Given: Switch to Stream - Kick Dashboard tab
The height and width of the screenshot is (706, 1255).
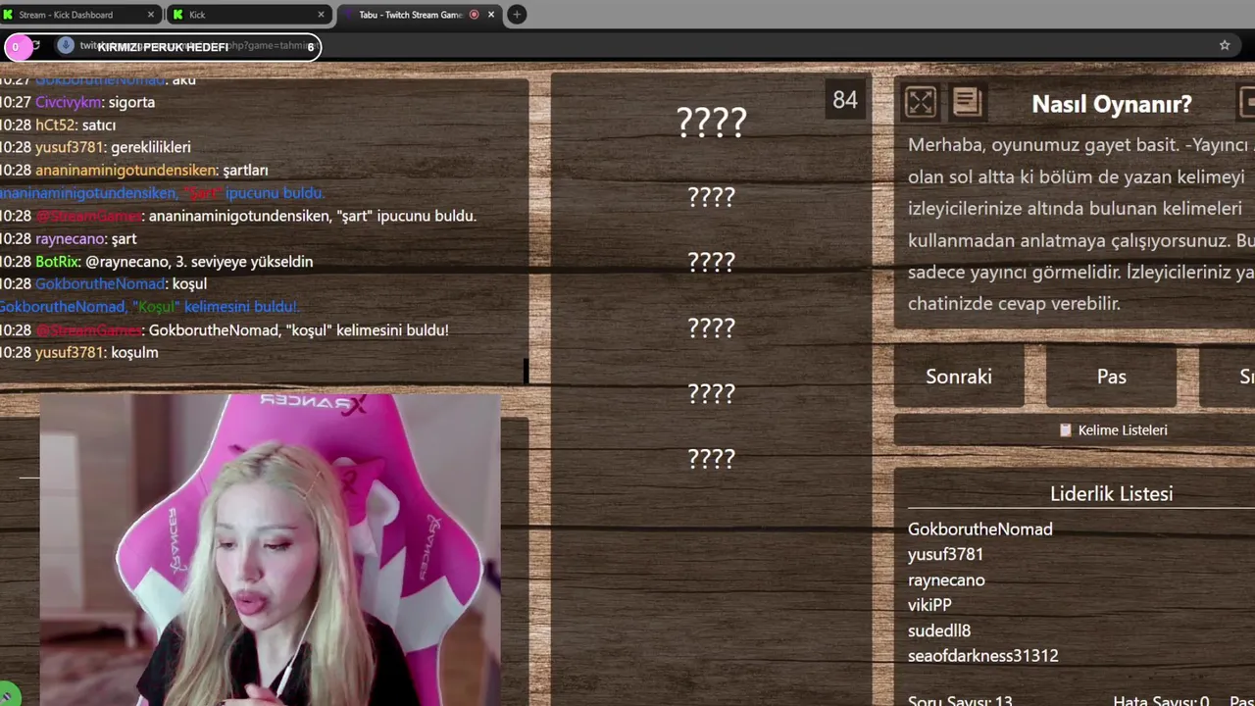Looking at the screenshot, I should coord(81,15).
